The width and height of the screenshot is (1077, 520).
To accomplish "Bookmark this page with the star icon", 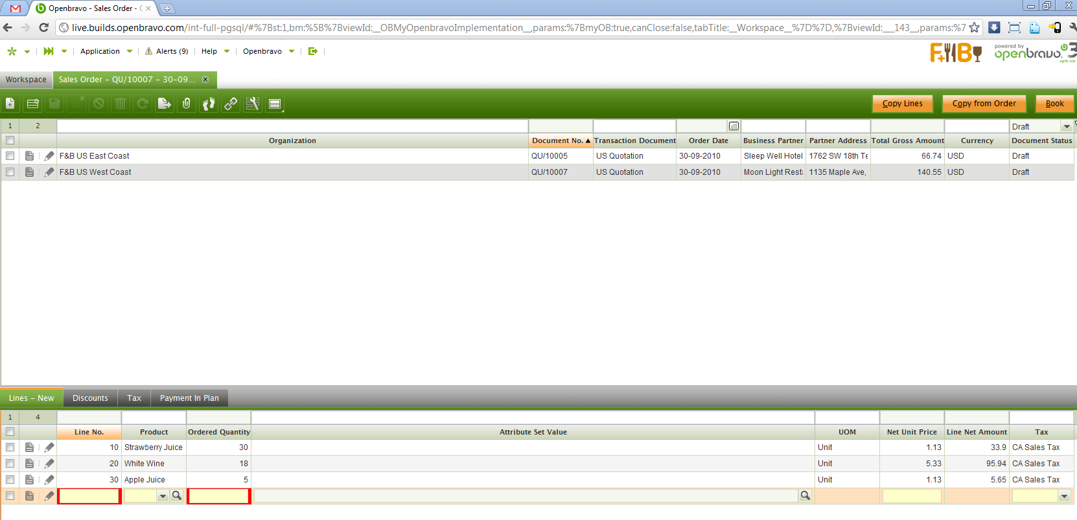I will [x=974, y=27].
